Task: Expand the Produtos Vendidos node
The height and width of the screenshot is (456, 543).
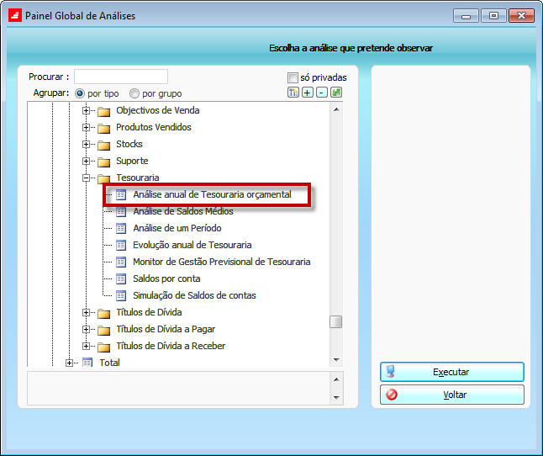Action: [86, 128]
